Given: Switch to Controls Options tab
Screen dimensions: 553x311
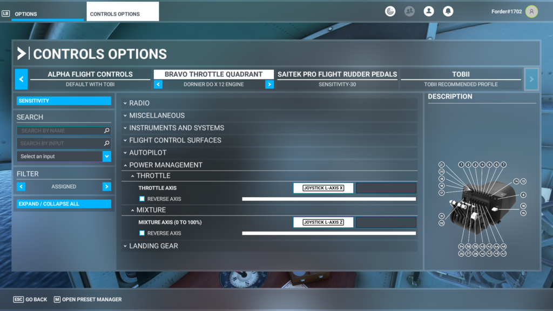Looking at the screenshot, I should pyautogui.click(x=123, y=12).
